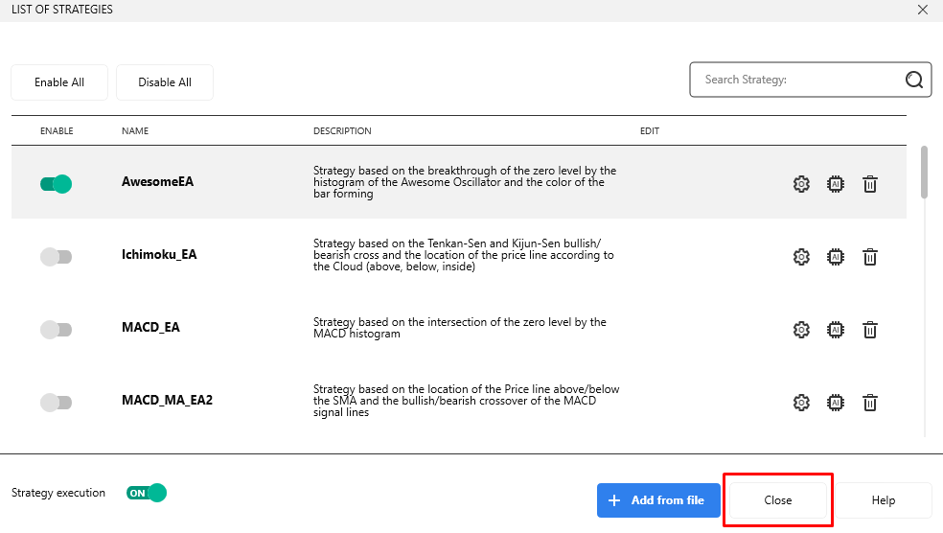Viewport: 943px width, 533px height.
Task: Open AI optimization for AwesomeEA
Action: point(836,184)
